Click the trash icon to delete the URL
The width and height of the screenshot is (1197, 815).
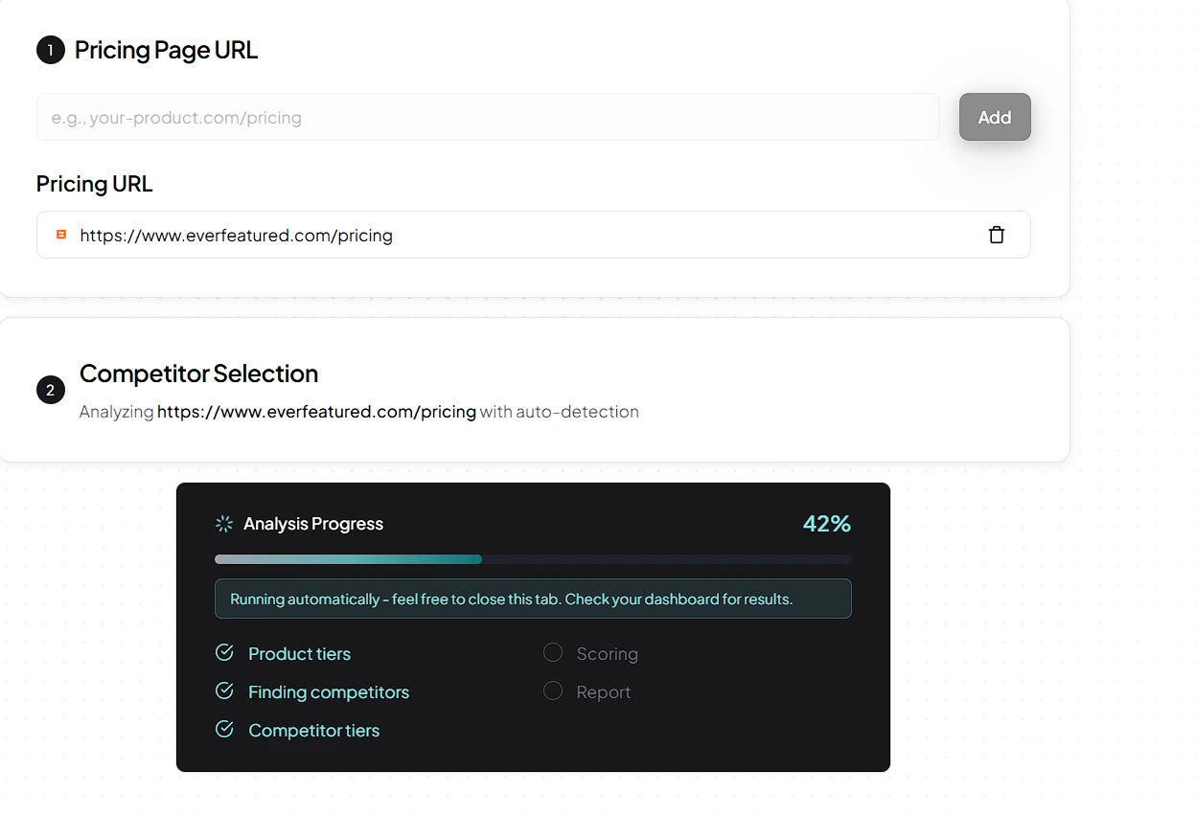pos(997,235)
